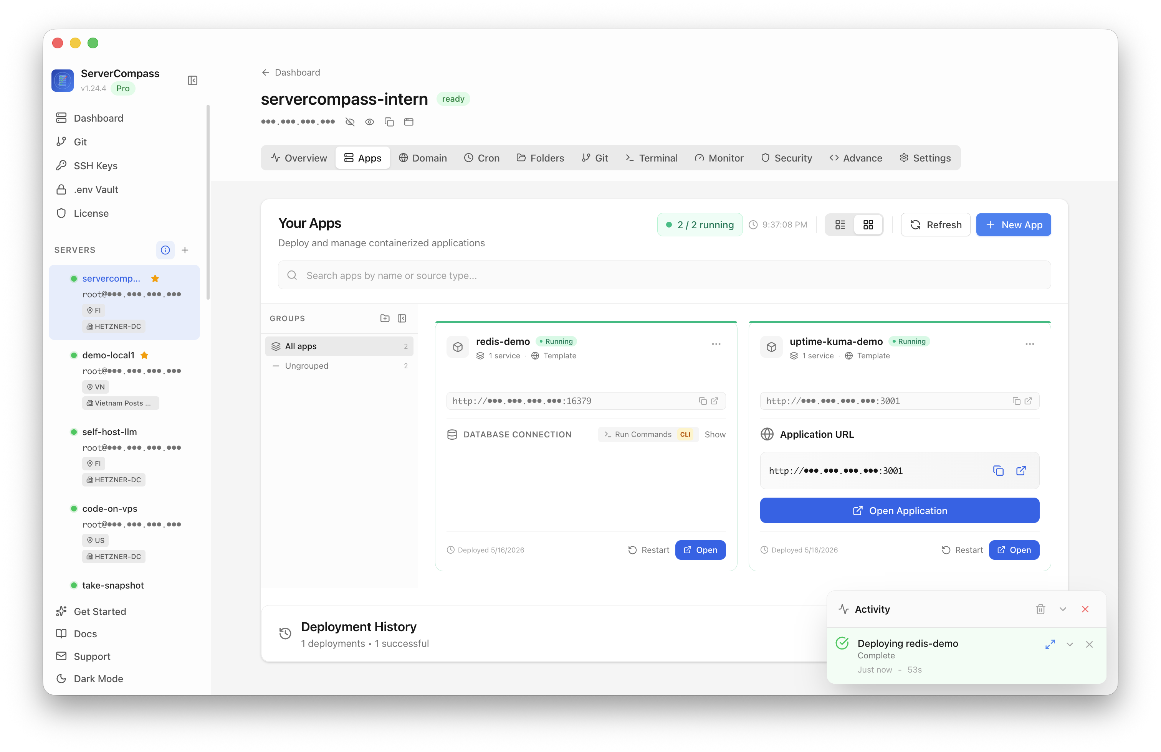
Task: Focus the search apps input field
Action: click(x=665, y=275)
